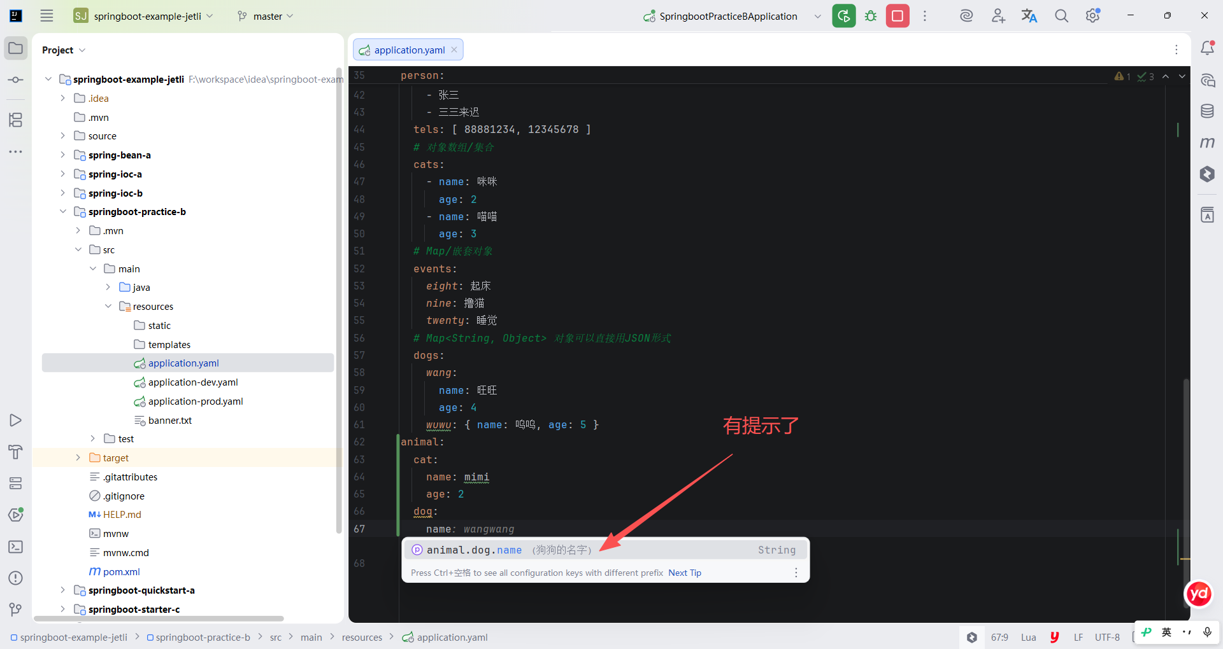Open the Structure tool window
The height and width of the screenshot is (649, 1223).
[16, 120]
